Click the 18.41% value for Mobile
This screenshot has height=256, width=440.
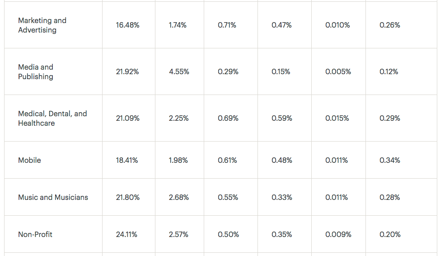click(127, 160)
